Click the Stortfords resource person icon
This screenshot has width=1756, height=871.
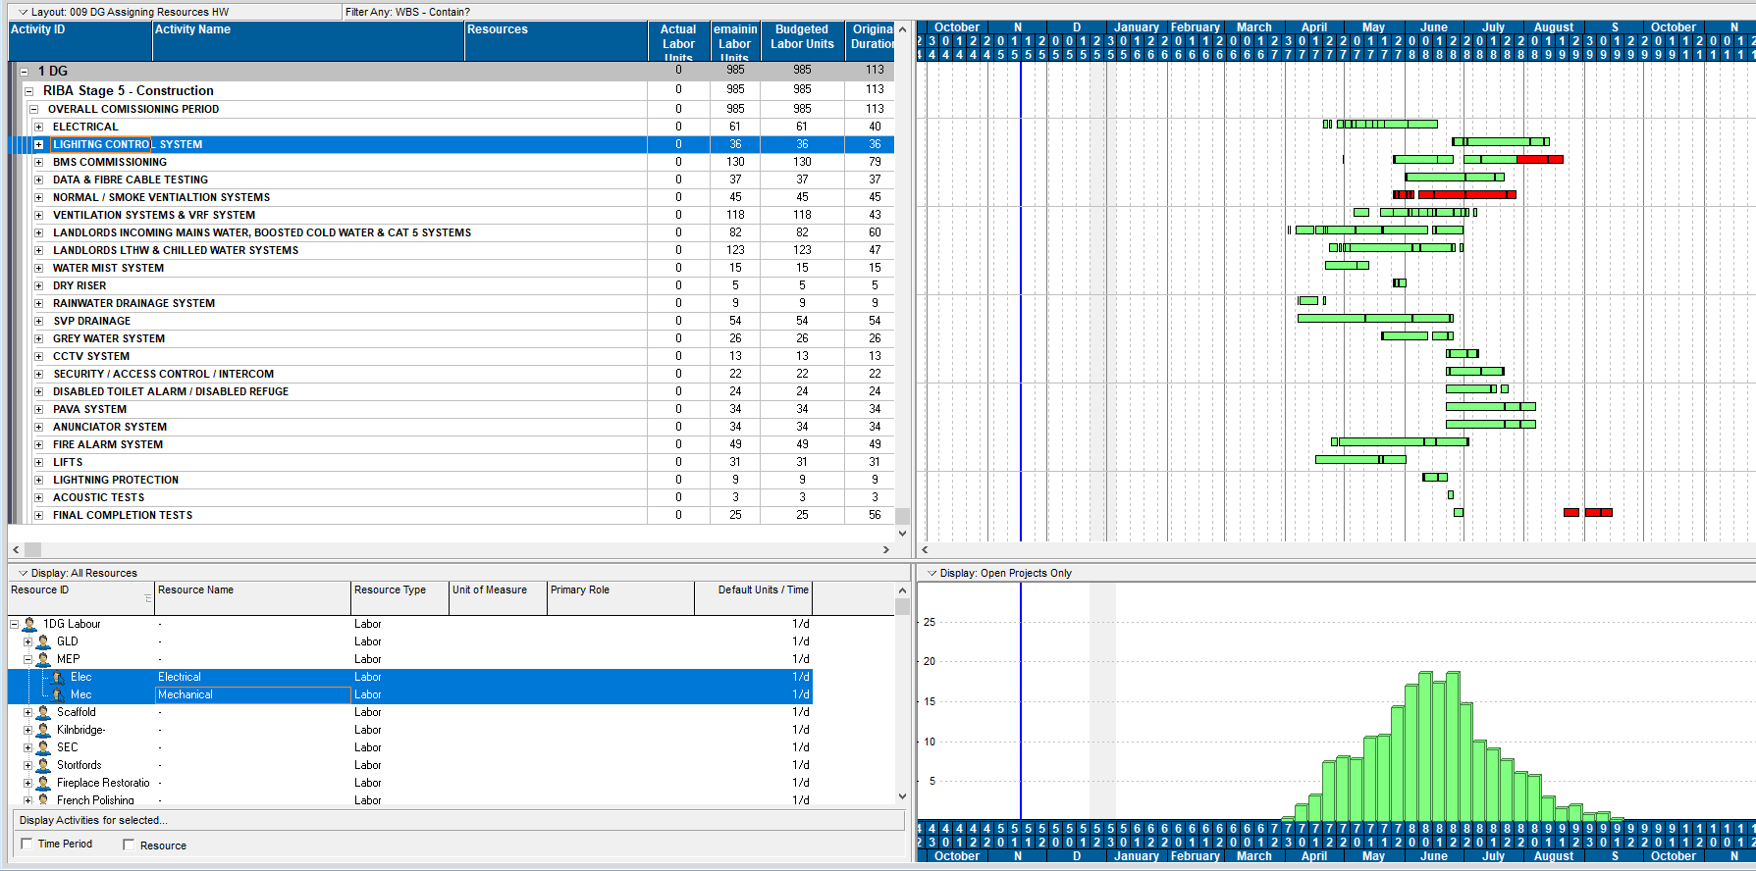(43, 765)
